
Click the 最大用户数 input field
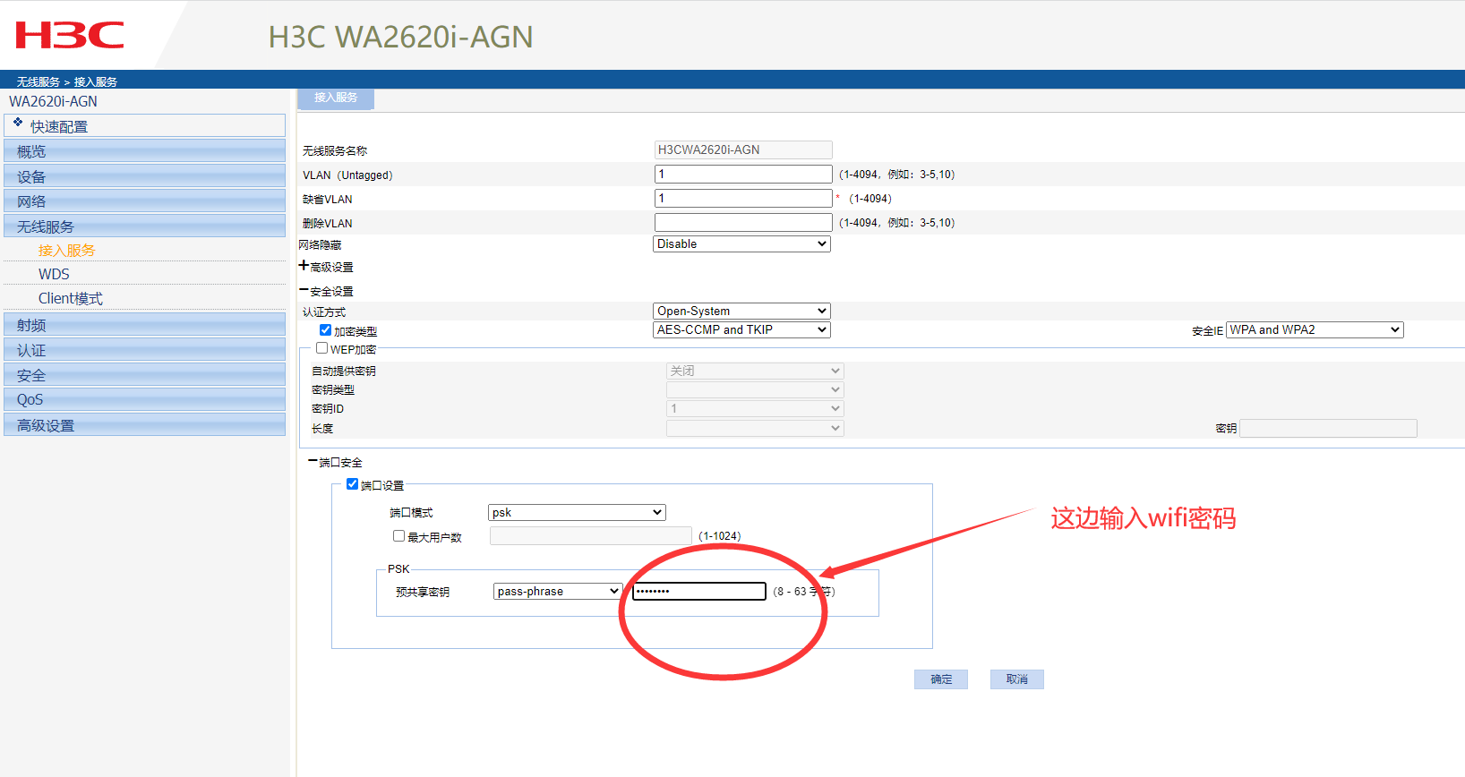[591, 535]
